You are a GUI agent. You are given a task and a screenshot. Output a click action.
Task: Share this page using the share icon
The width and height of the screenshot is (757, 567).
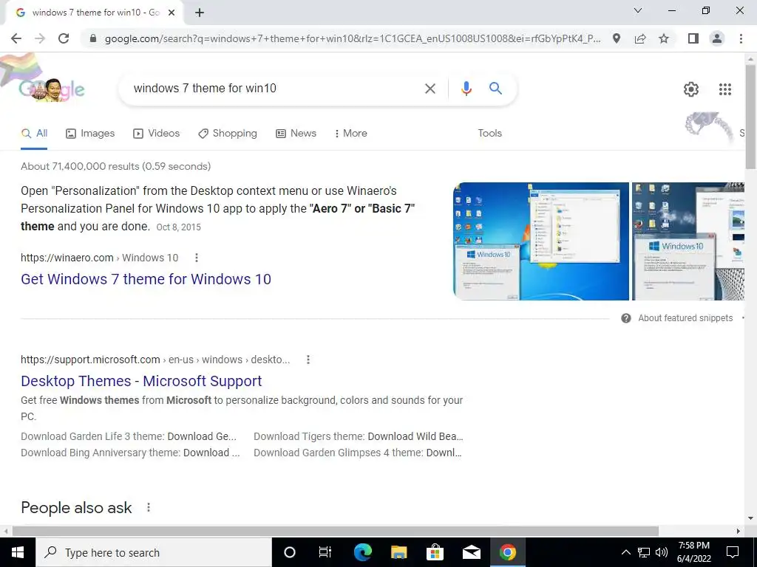pyautogui.click(x=640, y=38)
